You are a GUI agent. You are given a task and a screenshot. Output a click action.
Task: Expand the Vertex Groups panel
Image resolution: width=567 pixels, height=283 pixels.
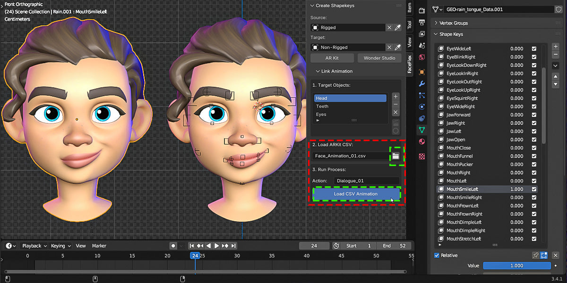[454, 23]
